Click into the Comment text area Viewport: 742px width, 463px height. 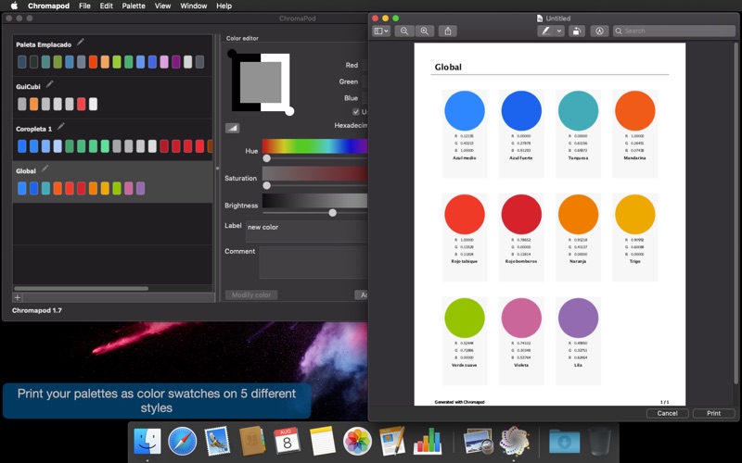click(x=313, y=263)
